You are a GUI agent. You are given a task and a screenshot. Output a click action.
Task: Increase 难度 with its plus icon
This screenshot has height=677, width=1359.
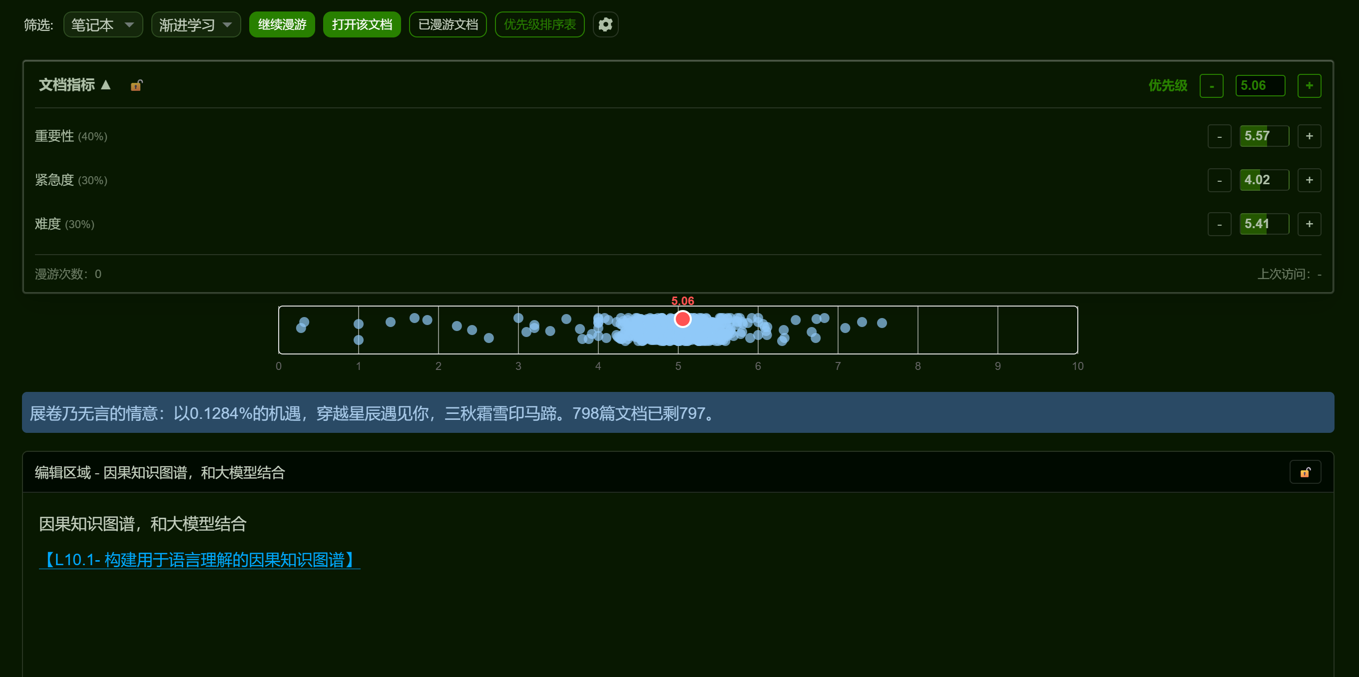pos(1309,225)
